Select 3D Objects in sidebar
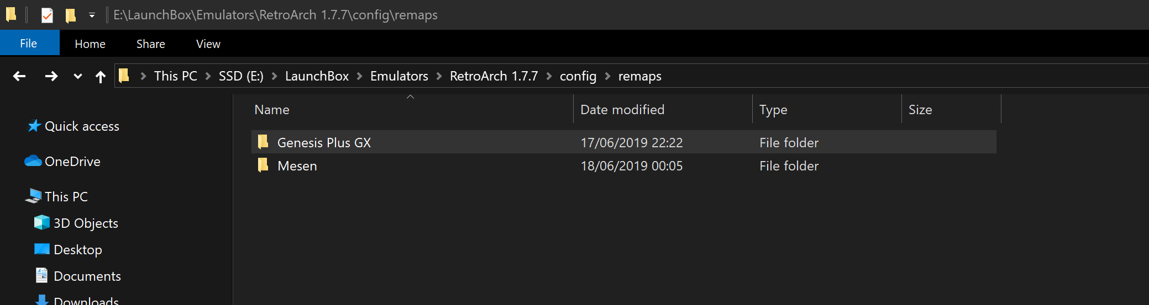Viewport: 1149px width, 305px height. (86, 223)
